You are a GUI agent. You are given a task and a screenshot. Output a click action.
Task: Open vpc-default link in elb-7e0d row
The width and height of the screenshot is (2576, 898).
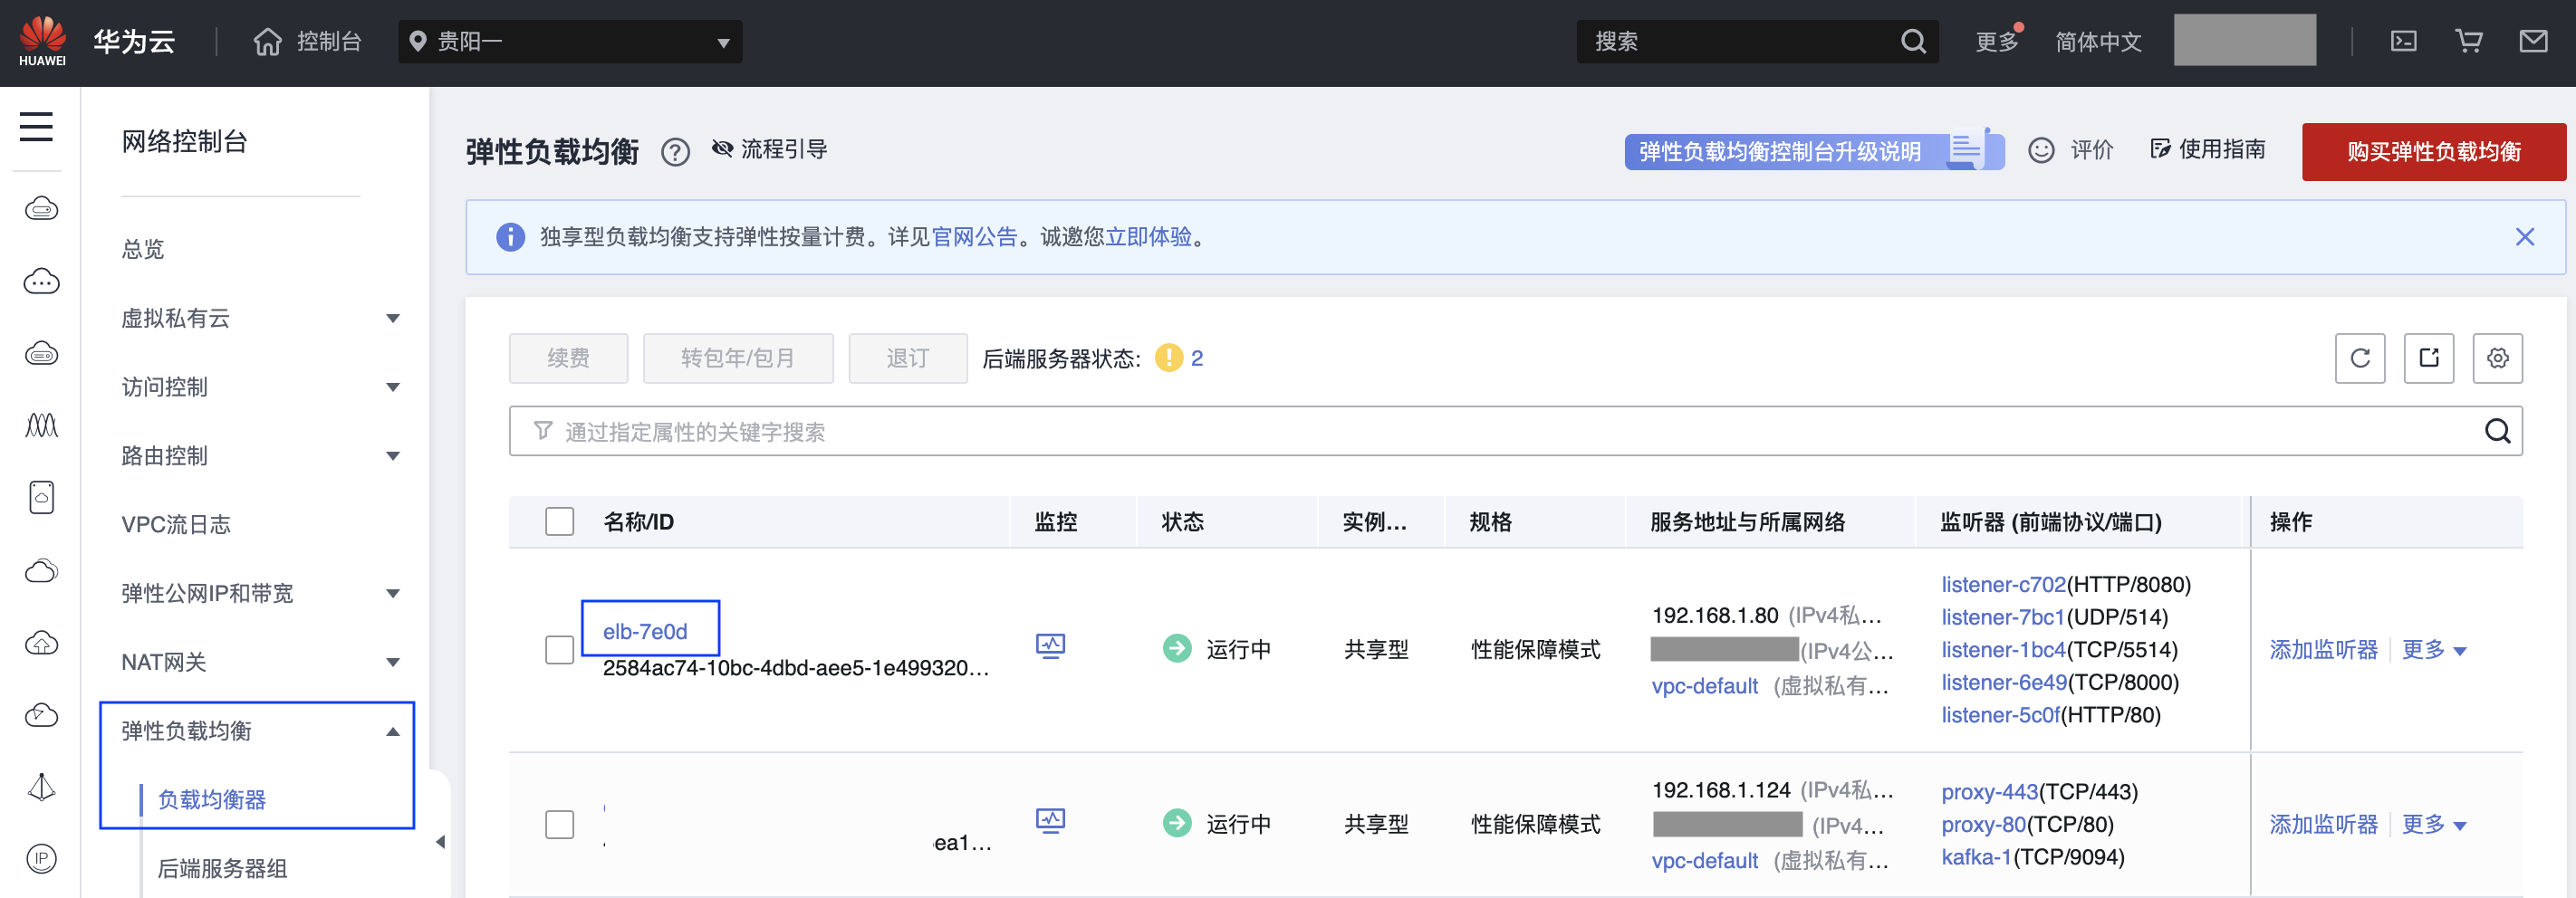[1704, 686]
